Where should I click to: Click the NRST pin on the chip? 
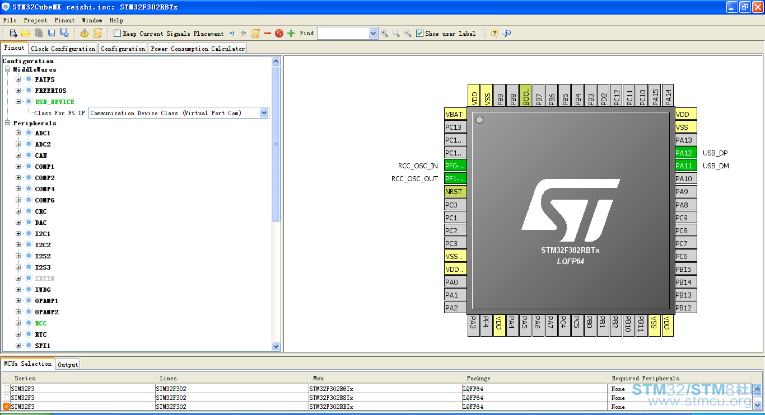[x=455, y=191]
